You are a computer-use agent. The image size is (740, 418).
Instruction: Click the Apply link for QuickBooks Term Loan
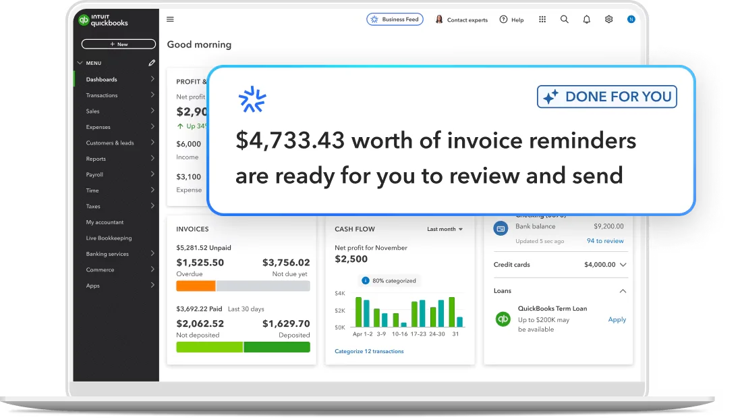point(617,319)
